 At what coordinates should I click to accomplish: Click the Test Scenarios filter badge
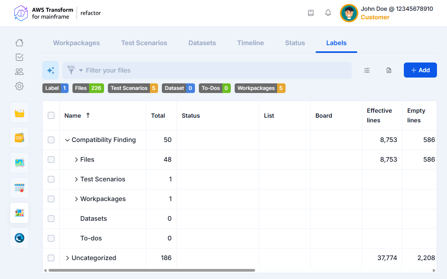click(133, 88)
